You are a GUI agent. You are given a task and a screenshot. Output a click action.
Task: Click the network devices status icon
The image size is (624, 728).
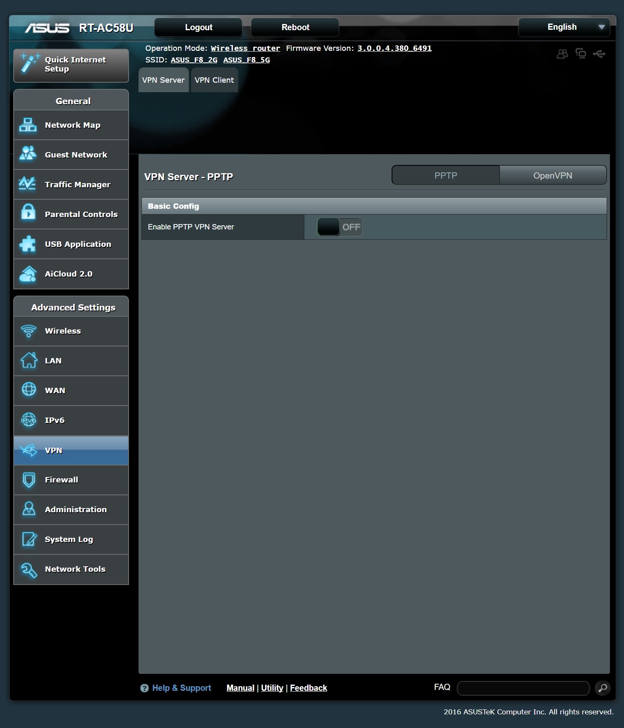(x=581, y=54)
